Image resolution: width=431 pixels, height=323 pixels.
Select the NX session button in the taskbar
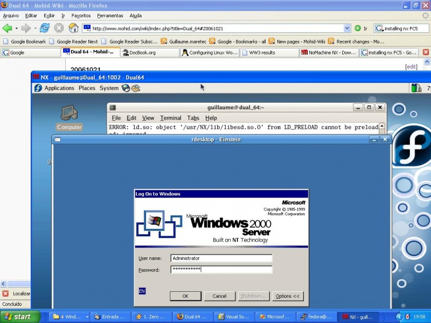tap(359, 317)
